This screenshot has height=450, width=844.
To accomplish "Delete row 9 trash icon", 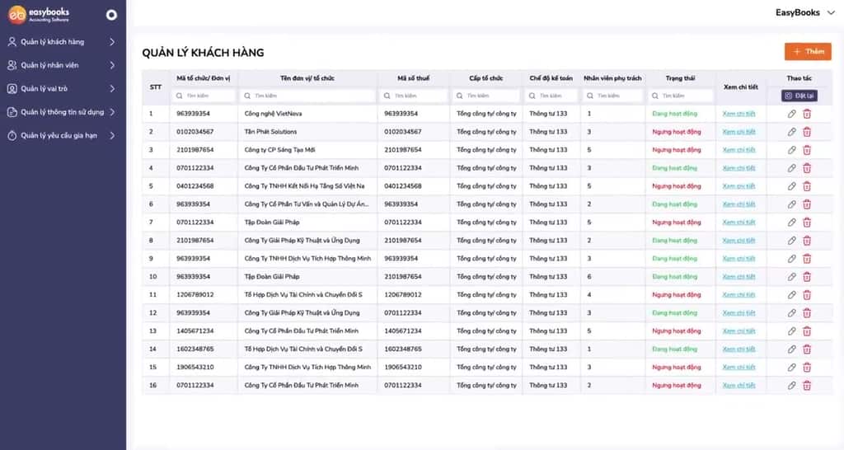I will 807,258.
